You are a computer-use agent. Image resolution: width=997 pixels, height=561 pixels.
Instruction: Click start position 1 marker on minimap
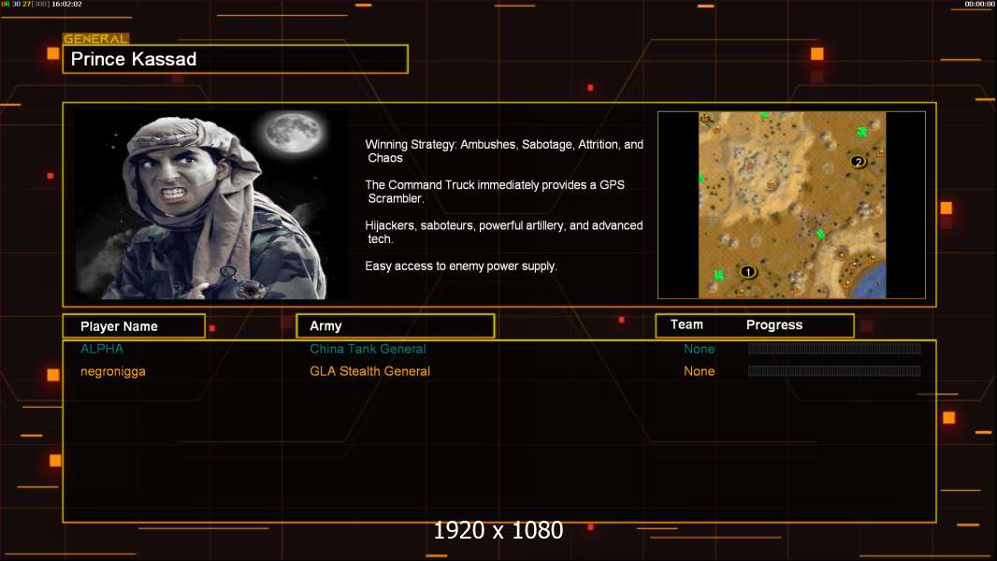748,272
